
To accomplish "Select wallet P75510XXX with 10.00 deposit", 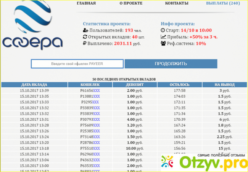I will 90,148.
